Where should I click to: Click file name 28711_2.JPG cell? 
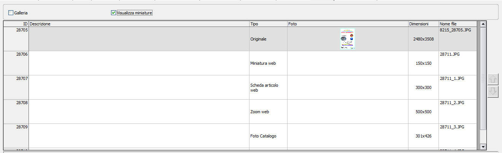pyautogui.click(x=458, y=112)
